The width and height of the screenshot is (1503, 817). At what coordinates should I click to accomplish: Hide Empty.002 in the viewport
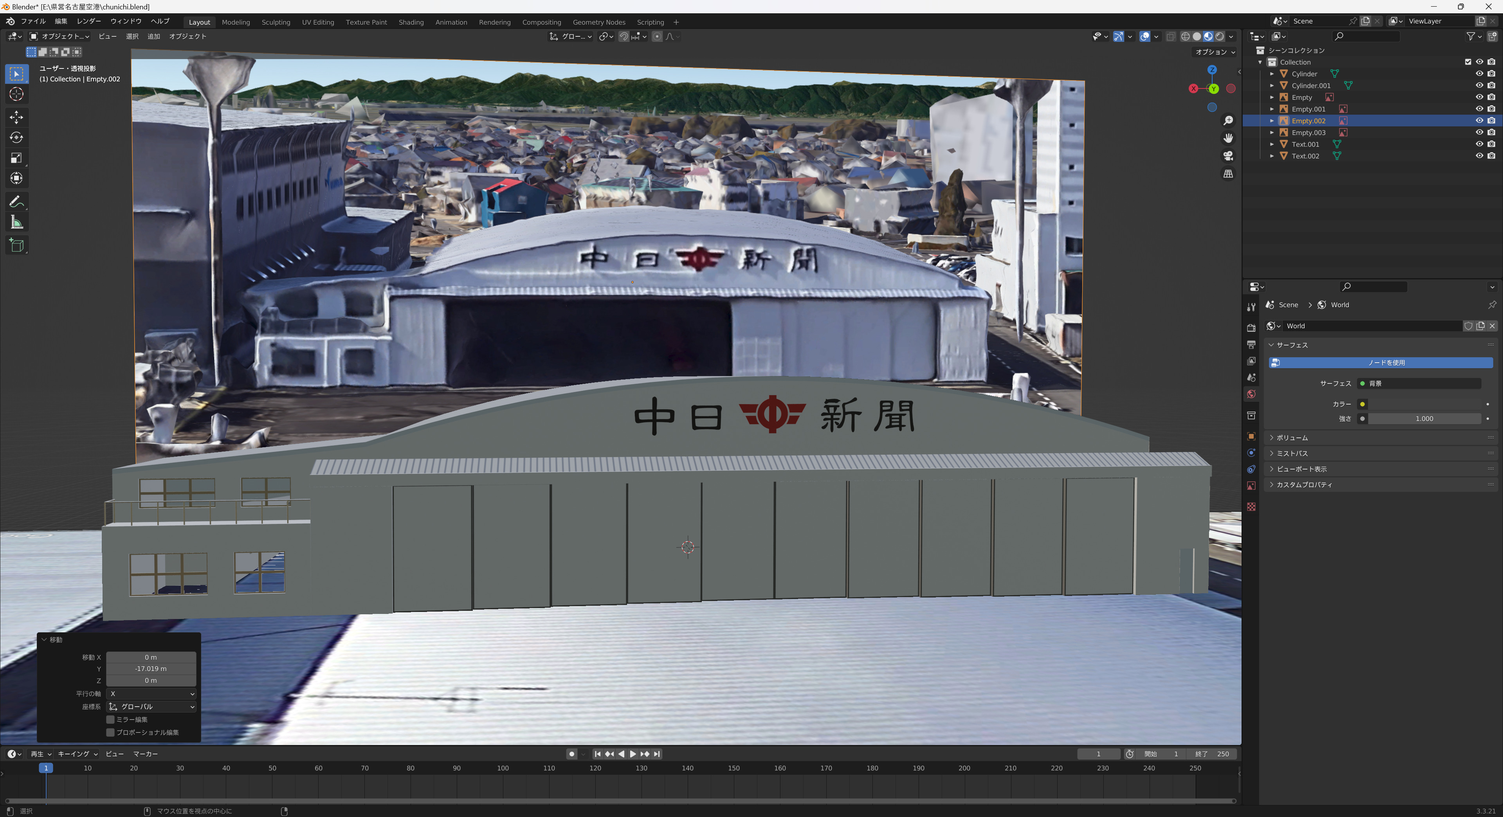click(x=1479, y=121)
